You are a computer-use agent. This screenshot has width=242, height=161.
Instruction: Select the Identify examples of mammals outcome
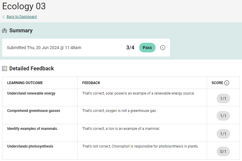coord(33,129)
